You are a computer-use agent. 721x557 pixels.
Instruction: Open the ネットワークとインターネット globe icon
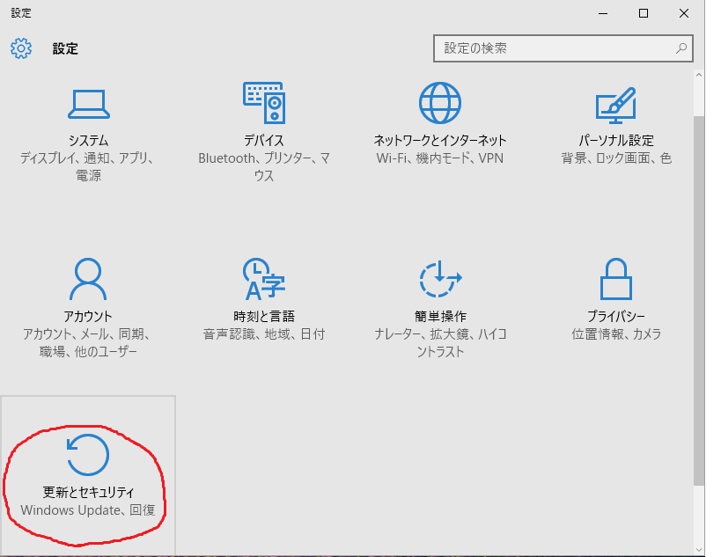coord(440,103)
